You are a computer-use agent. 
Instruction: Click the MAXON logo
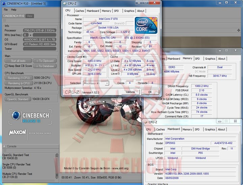point(17,132)
